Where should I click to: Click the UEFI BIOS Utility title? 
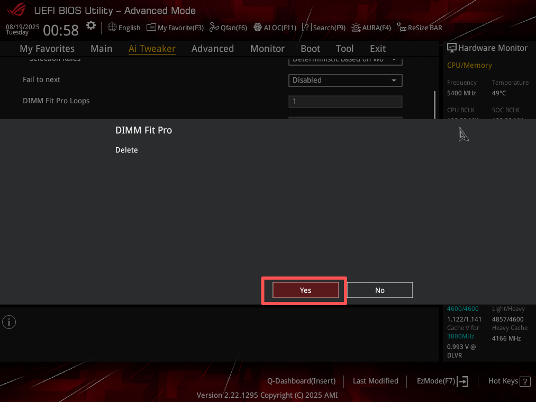click(115, 11)
